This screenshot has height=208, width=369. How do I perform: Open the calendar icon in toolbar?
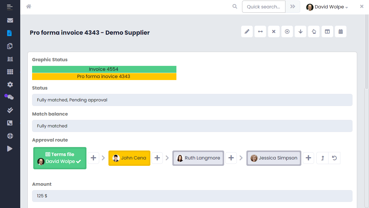pyautogui.click(x=341, y=32)
